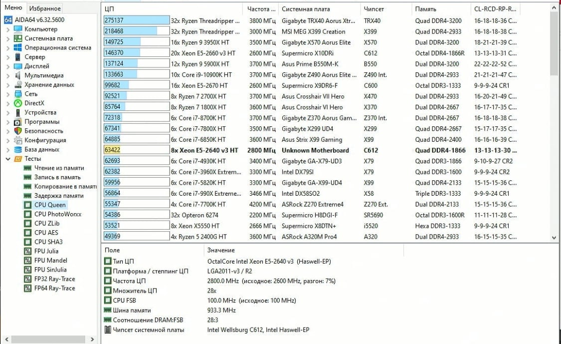The width and height of the screenshot is (561, 344).
Task: Click the LGA2011-v3 / R2 value
Action: [229, 271]
